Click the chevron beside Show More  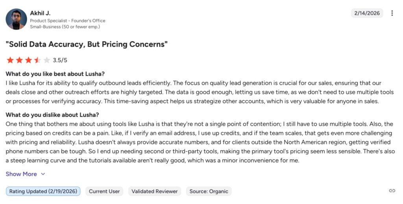point(43,174)
